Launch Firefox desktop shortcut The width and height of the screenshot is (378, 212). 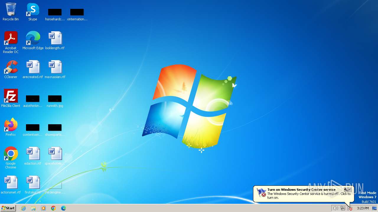pyautogui.click(x=11, y=127)
